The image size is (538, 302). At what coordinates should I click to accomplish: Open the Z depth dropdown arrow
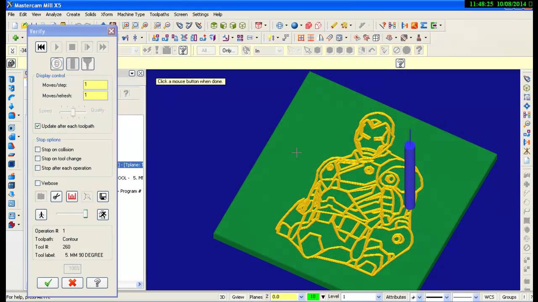coord(301,297)
